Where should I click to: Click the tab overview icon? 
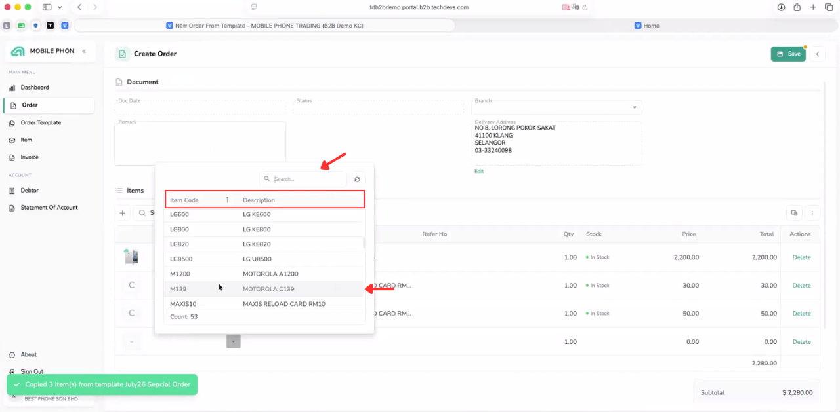click(x=829, y=7)
